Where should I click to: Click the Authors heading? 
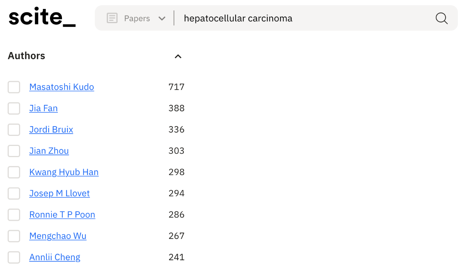pos(26,55)
